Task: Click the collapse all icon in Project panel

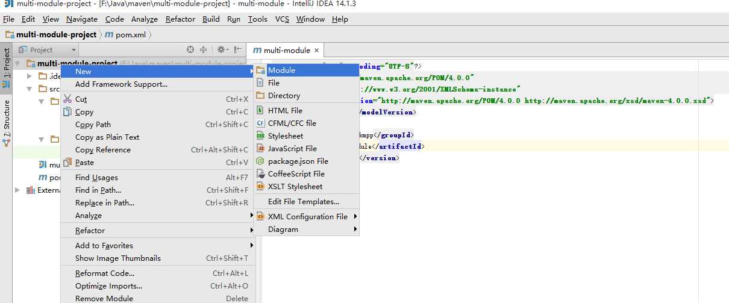Action: pyautogui.click(x=203, y=50)
